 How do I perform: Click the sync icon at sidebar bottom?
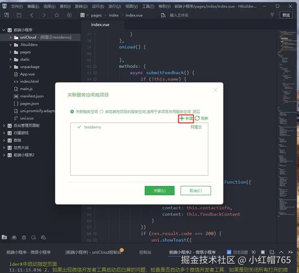point(33,237)
